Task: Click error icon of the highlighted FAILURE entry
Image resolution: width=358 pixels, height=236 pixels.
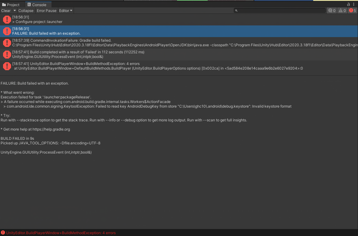Action: (7, 31)
